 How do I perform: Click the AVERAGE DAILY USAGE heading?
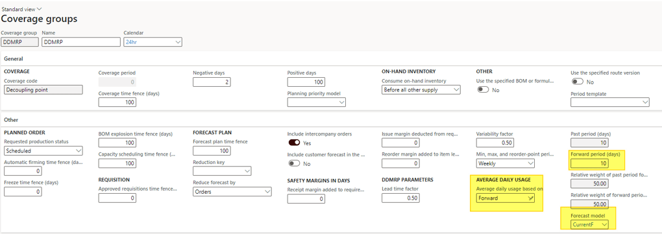503,180
